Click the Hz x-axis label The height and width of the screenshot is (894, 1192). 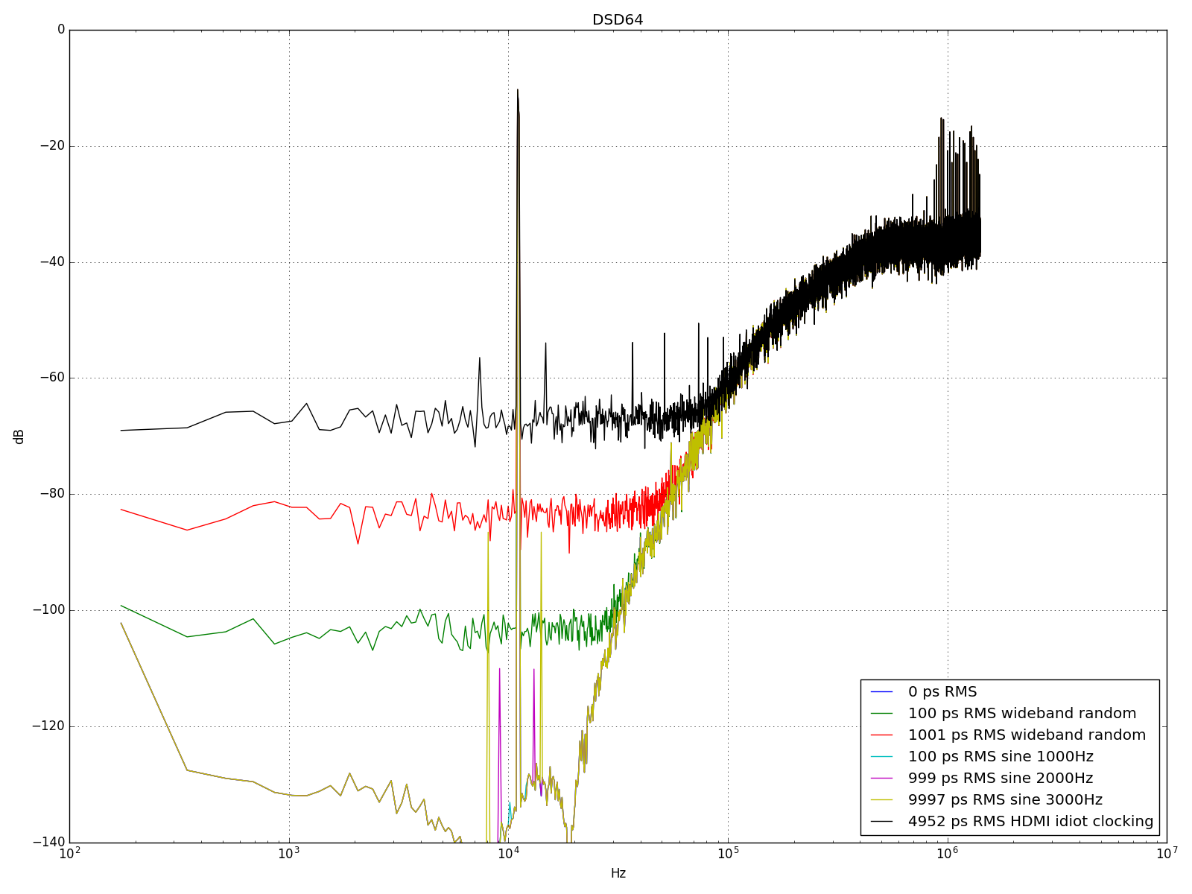618,873
